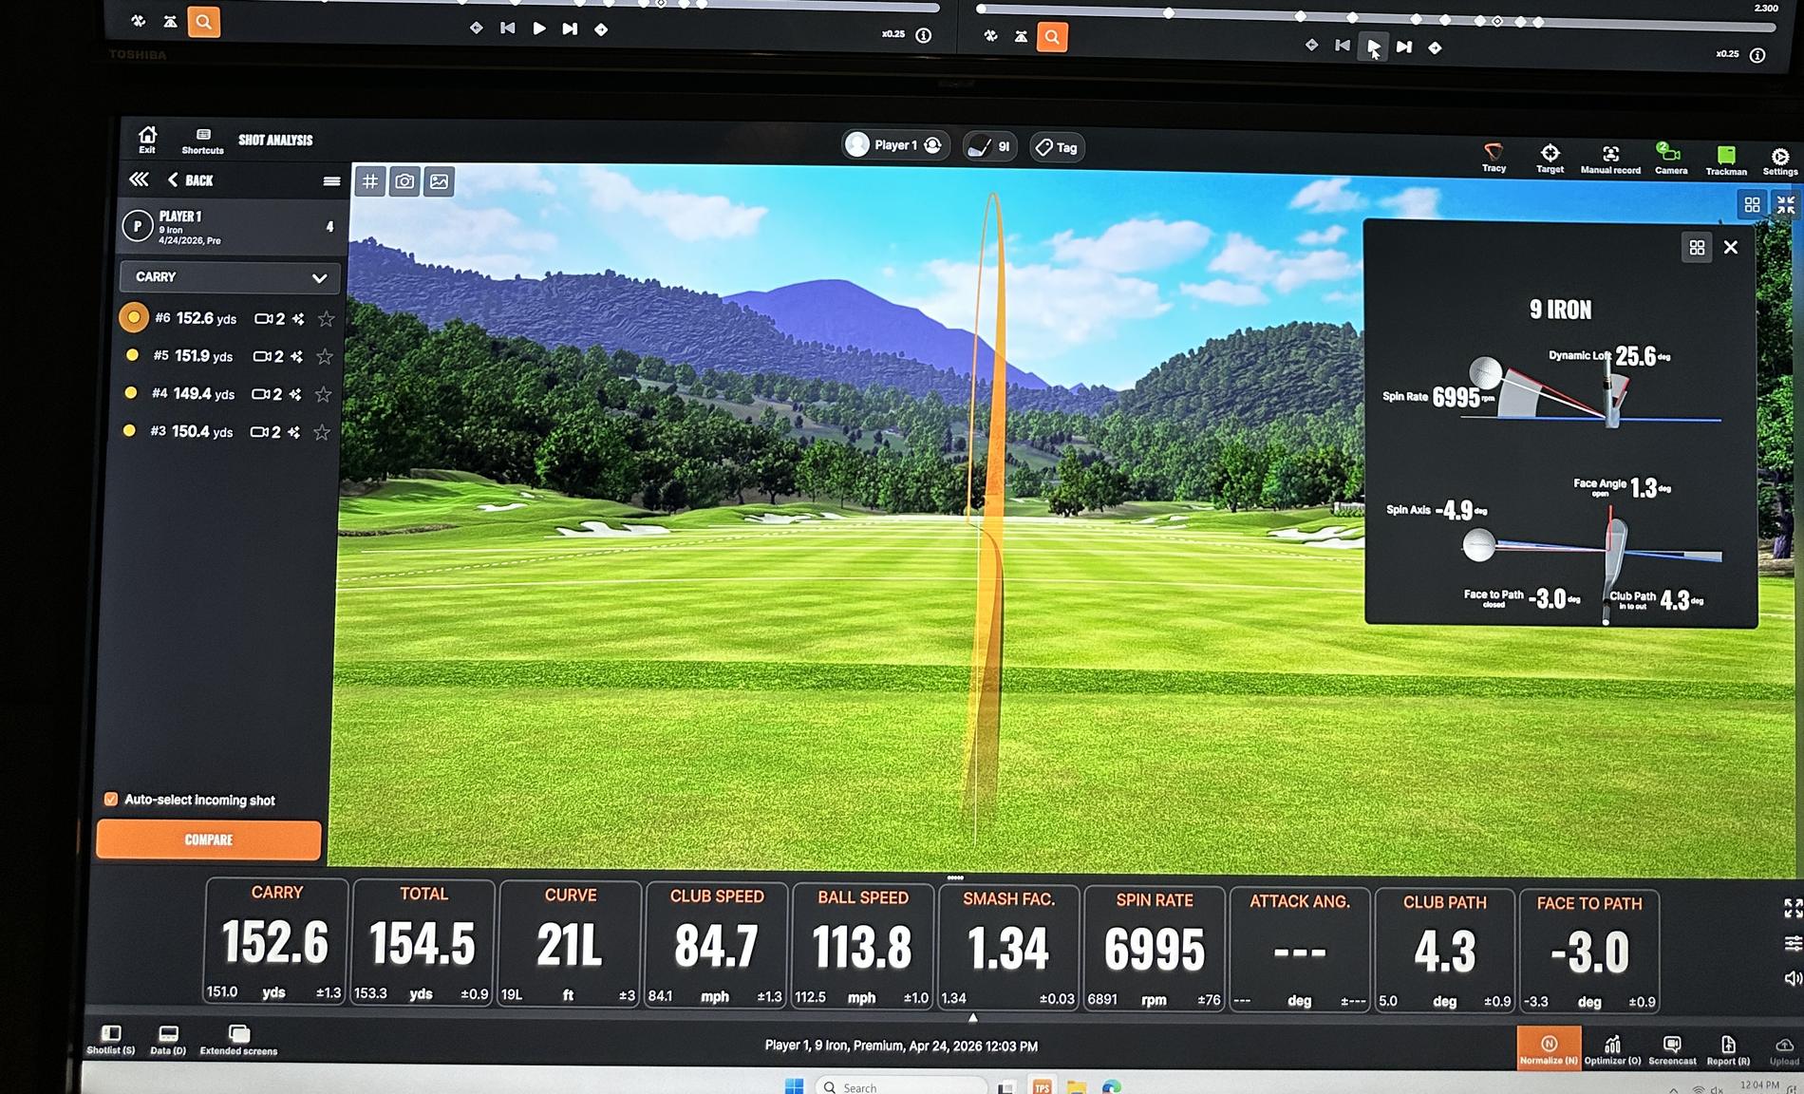Open the 9I club selector
Screen dimensions: 1804x1094
[989, 146]
